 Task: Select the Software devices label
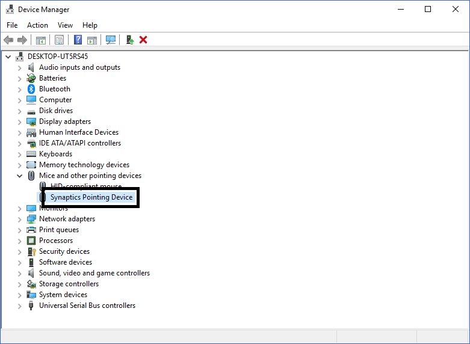coord(66,262)
